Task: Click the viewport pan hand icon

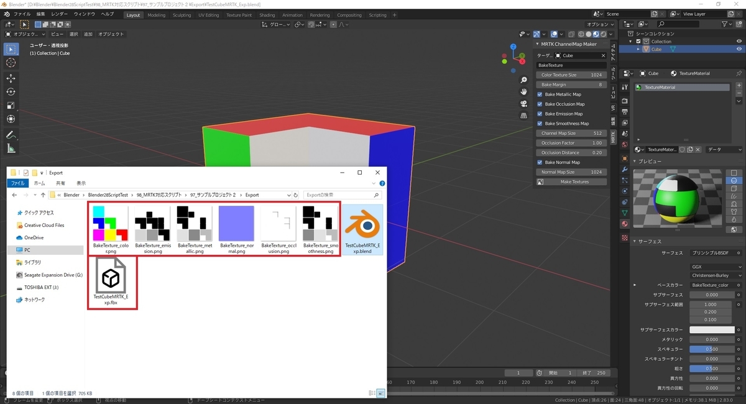Action: [x=524, y=91]
